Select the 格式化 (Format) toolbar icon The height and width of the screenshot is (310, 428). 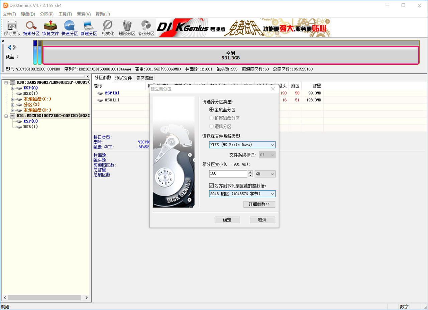pyautogui.click(x=107, y=28)
